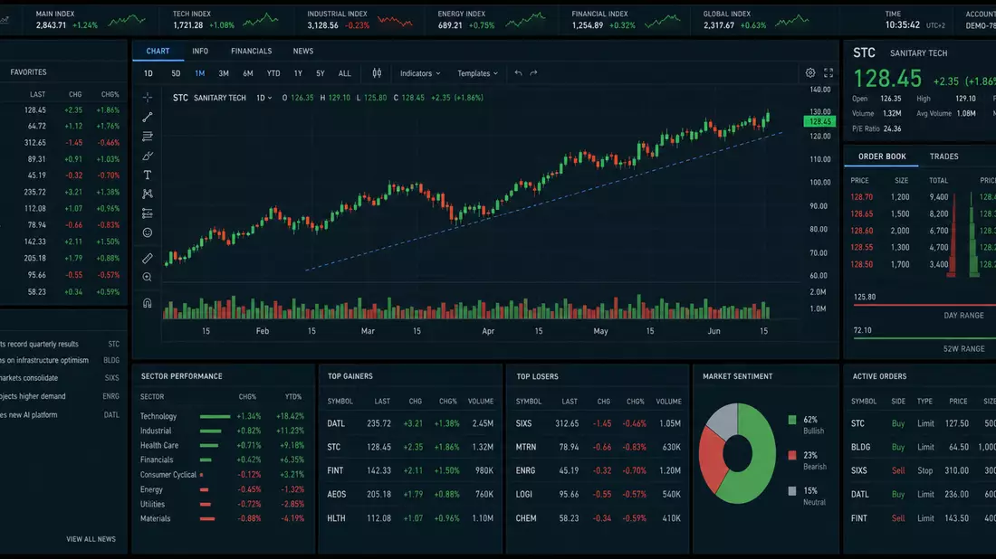The image size is (996, 559).
Task: Open the News tab
Action: click(x=303, y=51)
